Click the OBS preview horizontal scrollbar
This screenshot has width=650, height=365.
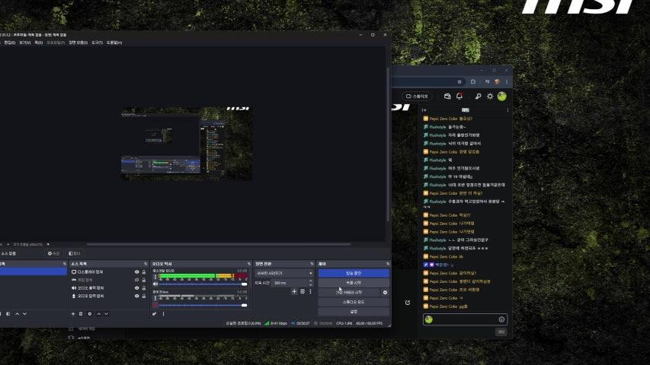[x=219, y=245]
